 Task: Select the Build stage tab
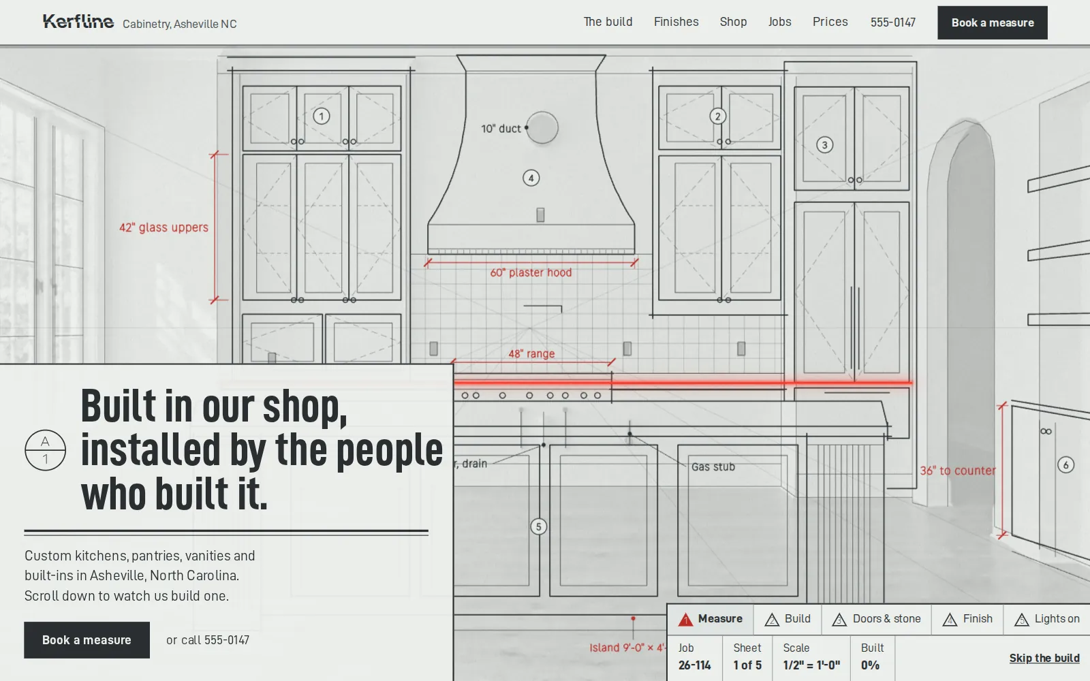coord(788,619)
